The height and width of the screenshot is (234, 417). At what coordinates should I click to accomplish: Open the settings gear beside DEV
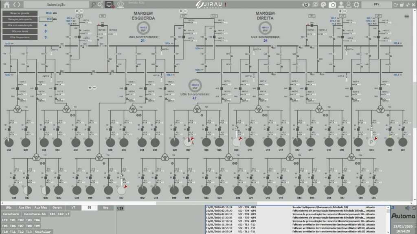point(356,4)
